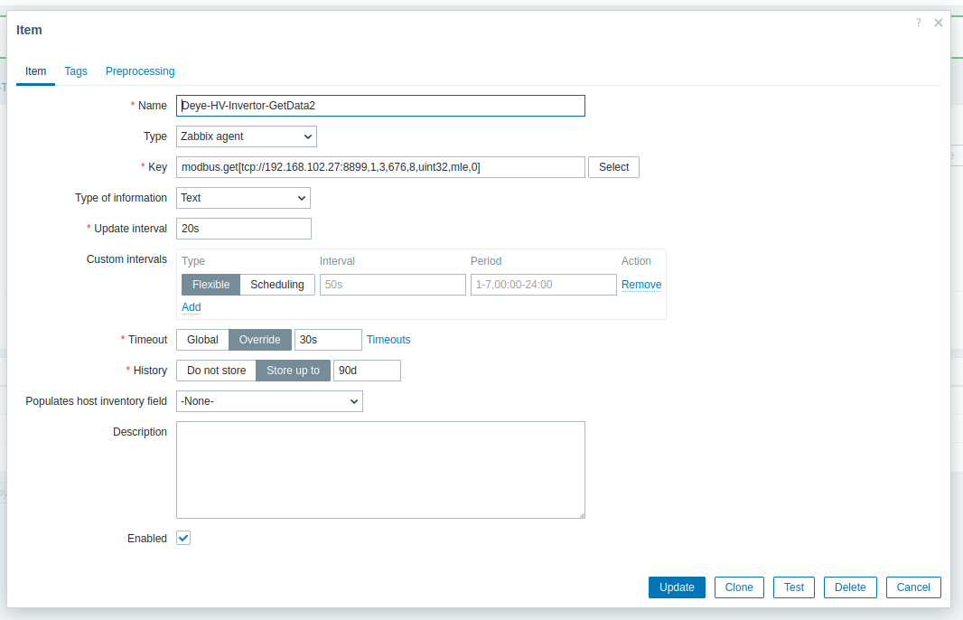The image size is (963, 620).
Task: Open the help question mark icon
Action: 918,23
